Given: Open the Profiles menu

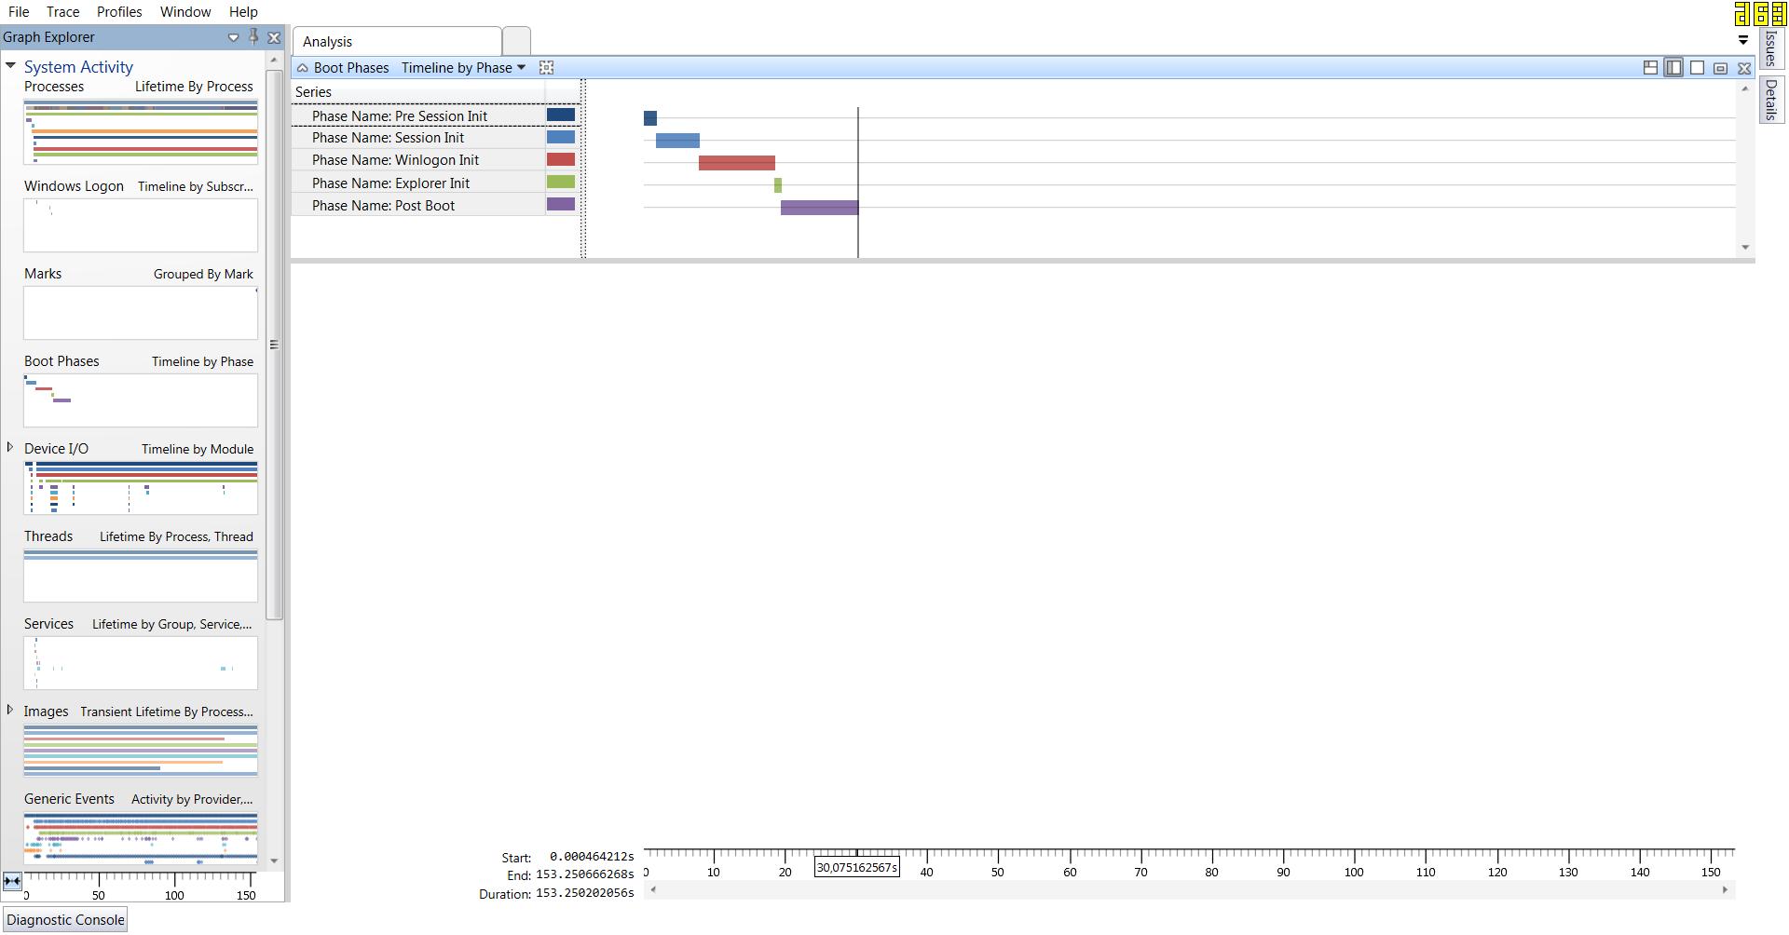Looking at the screenshot, I should [119, 12].
